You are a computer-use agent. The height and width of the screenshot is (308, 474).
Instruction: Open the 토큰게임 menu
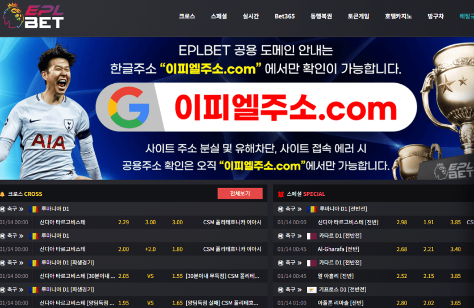(x=358, y=16)
